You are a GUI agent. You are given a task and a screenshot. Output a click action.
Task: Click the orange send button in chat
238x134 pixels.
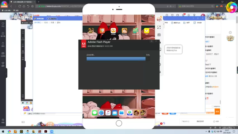[x=217, y=112]
